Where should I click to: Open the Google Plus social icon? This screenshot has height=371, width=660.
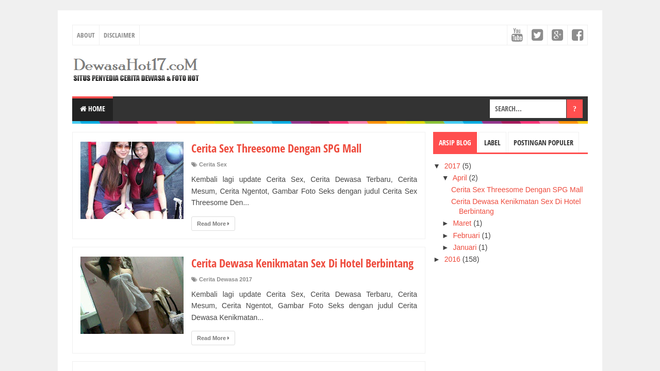click(x=557, y=35)
